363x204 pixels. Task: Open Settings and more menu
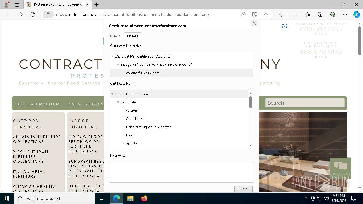point(345,14)
